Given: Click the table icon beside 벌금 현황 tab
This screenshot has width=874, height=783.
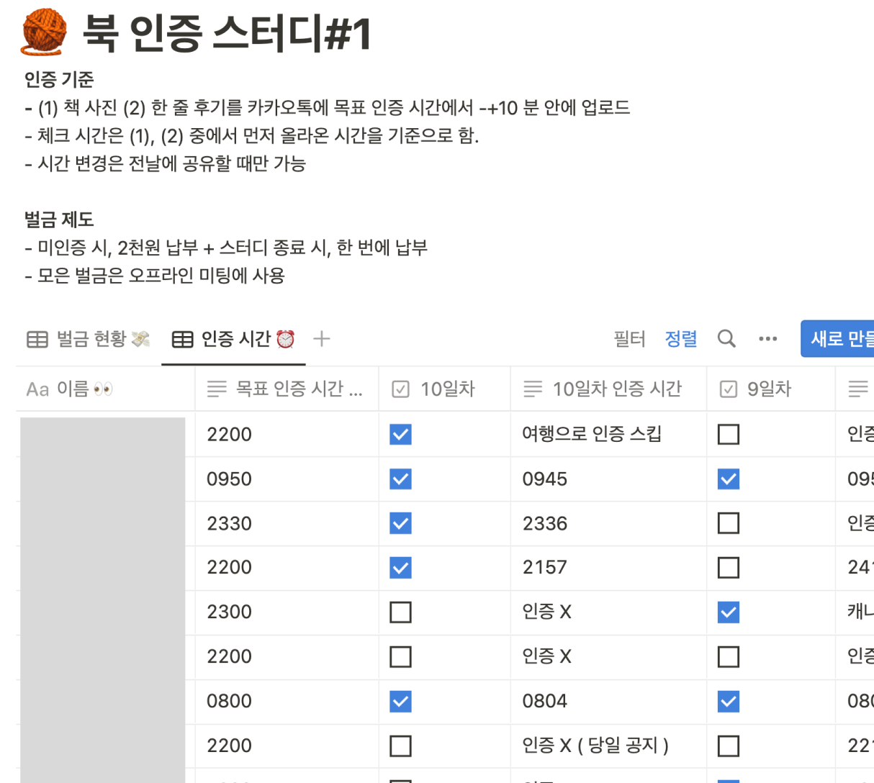Looking at the screenshot, I should (x=36, y=338).
